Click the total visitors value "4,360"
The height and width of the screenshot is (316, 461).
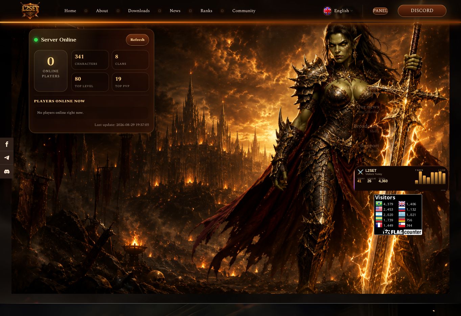[383, 181]
